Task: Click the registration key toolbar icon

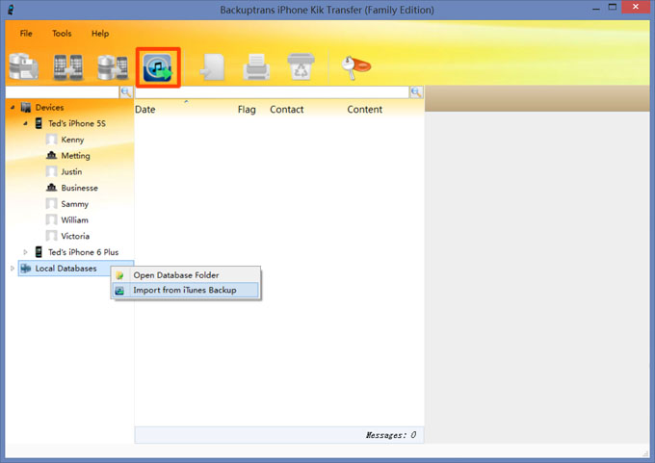Action: click(355, 67)
